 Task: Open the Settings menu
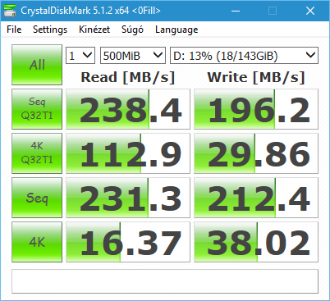coord(50,30)
